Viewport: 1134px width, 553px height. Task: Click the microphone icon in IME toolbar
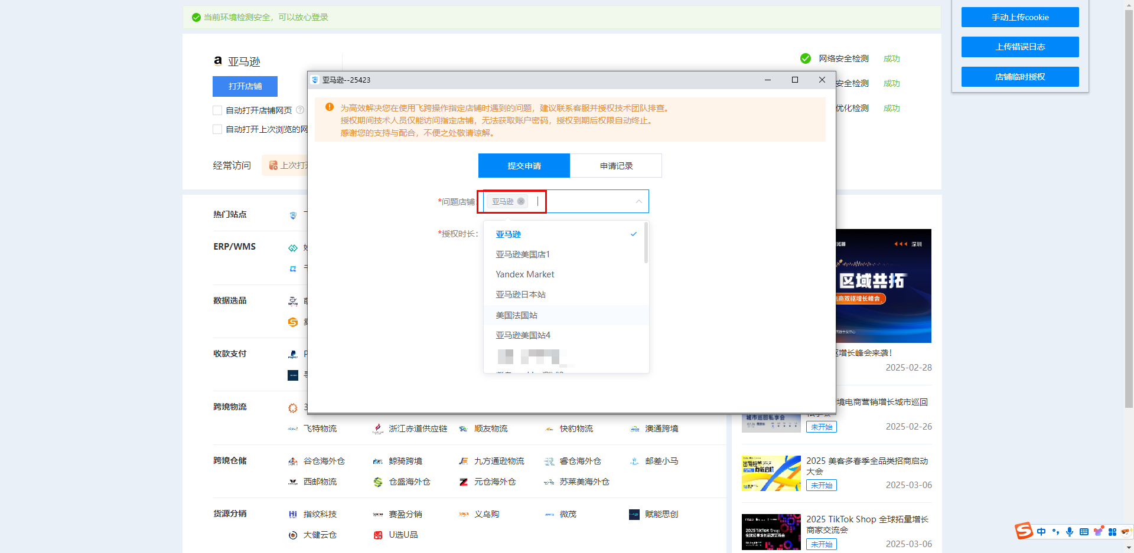click(1070, 532)
